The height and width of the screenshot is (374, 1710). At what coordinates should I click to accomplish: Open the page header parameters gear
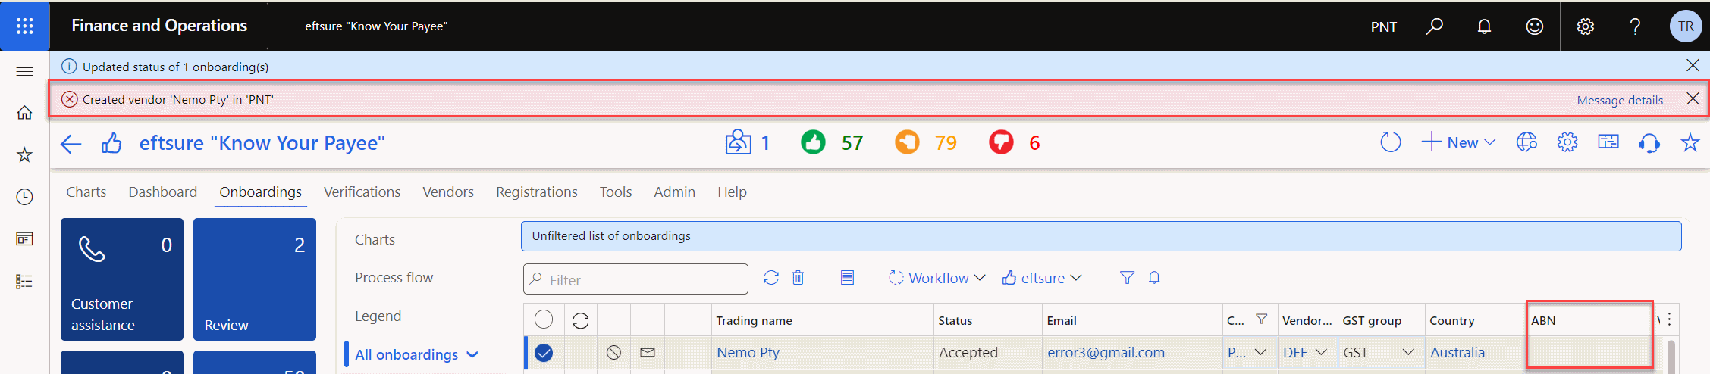coord(1567,142)
